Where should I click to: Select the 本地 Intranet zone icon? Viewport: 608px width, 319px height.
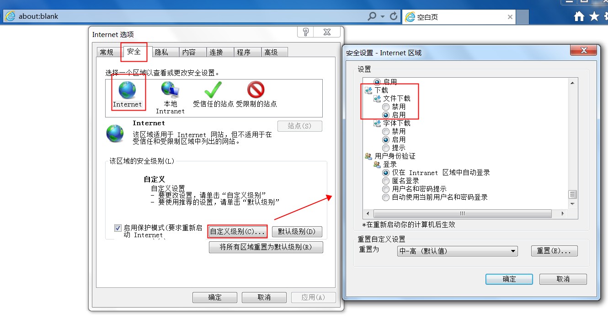click(x=170, y=90)
